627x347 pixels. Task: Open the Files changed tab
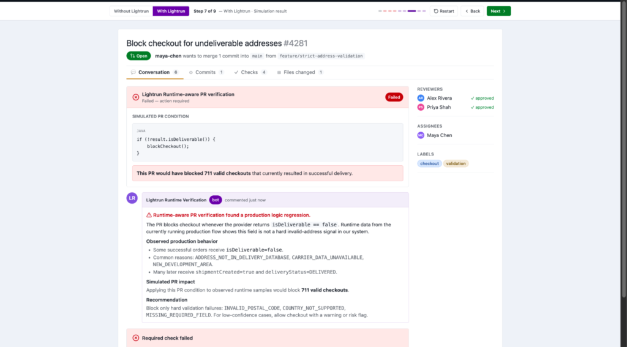(300, 72)
